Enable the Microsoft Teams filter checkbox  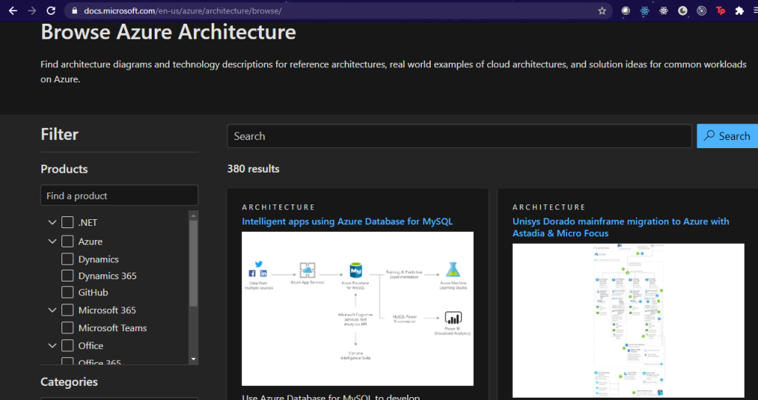(67, 328)
